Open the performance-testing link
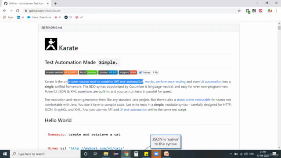The width and height of the screenshot is (281, 158). (170, 82)
